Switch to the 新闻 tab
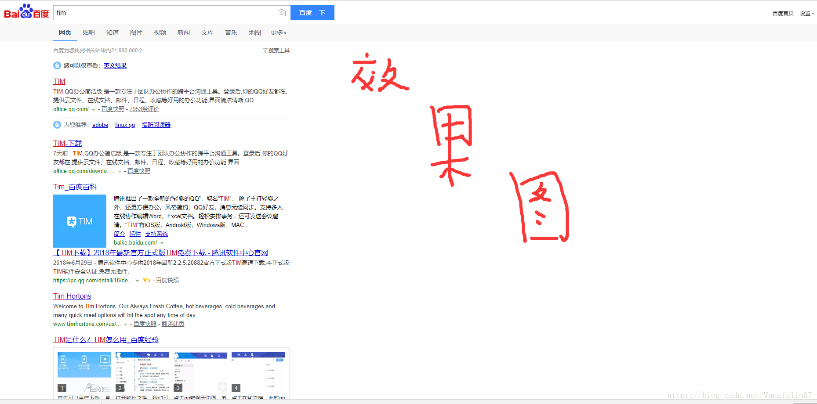Viewport: 817px width, 404px height. (184, 32)
